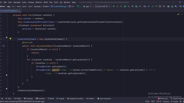Open the Upgrade Assistant tool window
The width and height of the screenshot is (184, 103).
click(75, 98)
